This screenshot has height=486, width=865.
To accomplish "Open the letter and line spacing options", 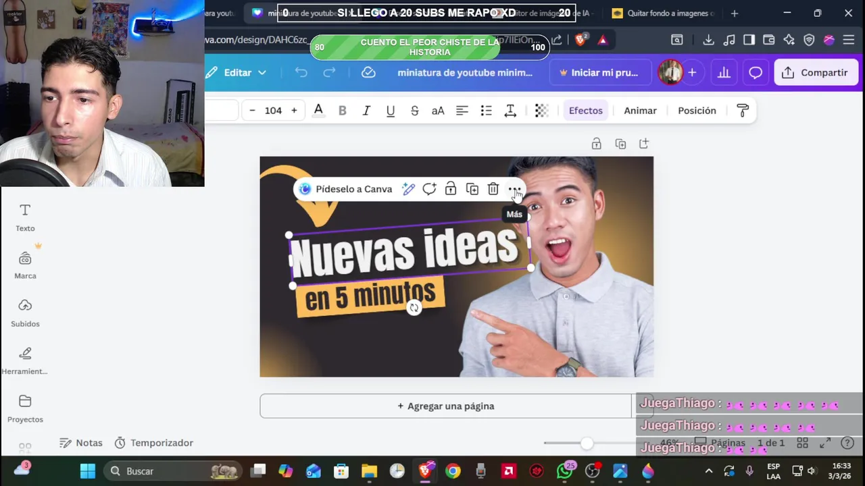I will [510, 111].
